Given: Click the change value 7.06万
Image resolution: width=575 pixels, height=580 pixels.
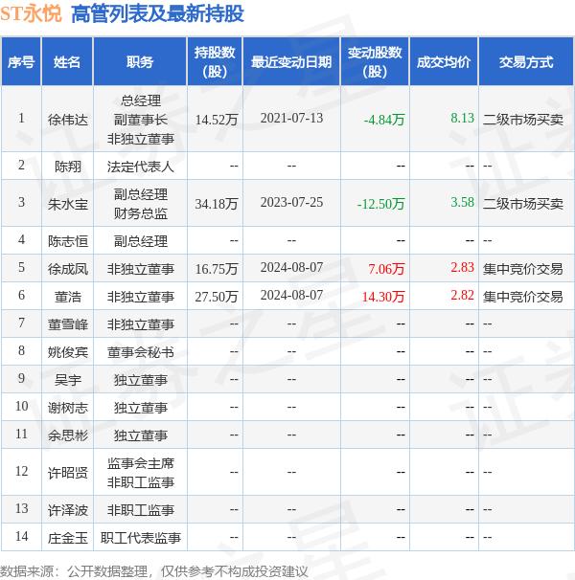Looking at the screenshot, I should (386, 269).
